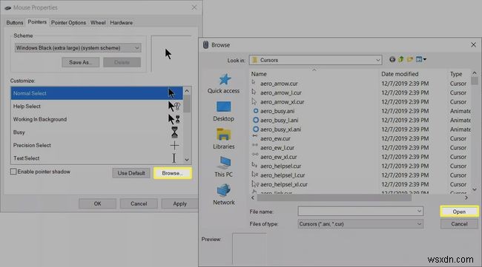The height and width of the screenshot is (267, 482).
Task: Select the aero_helpsel.cur file name
Action: [280, 166]
